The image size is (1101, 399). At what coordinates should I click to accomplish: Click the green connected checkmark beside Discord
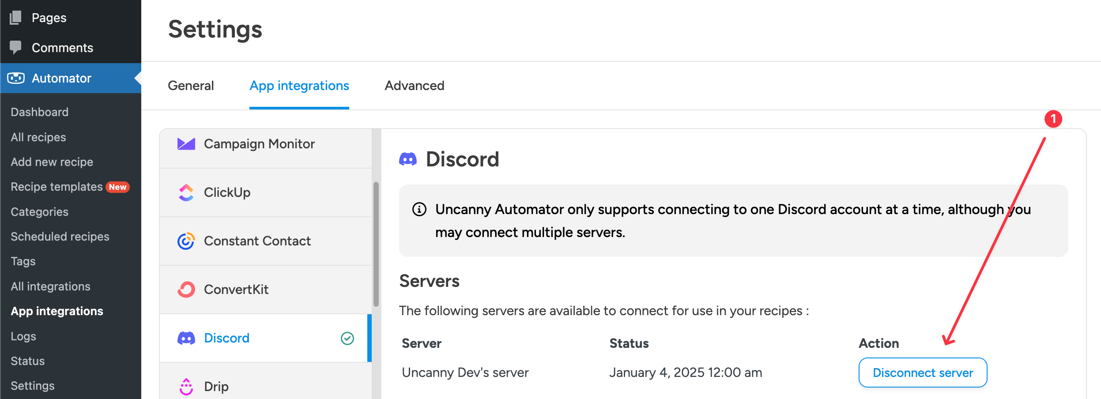tap(347, 338)
